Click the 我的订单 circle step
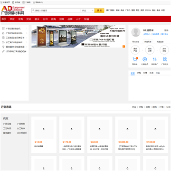Viewport: 171px width, 171px height. [x=150, y=50]
